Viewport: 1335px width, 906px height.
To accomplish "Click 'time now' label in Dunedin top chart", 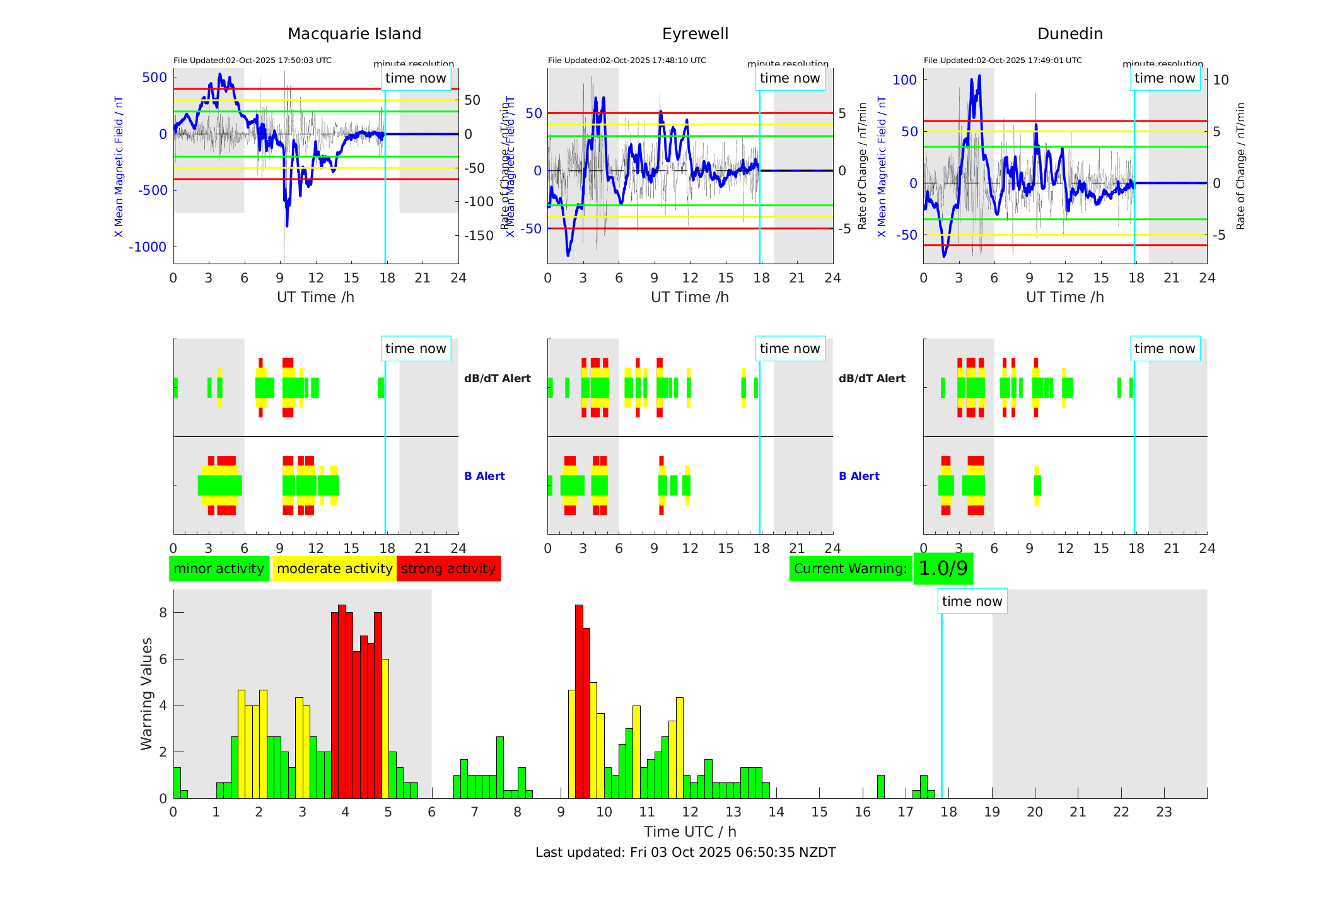I will point(1164,78).
